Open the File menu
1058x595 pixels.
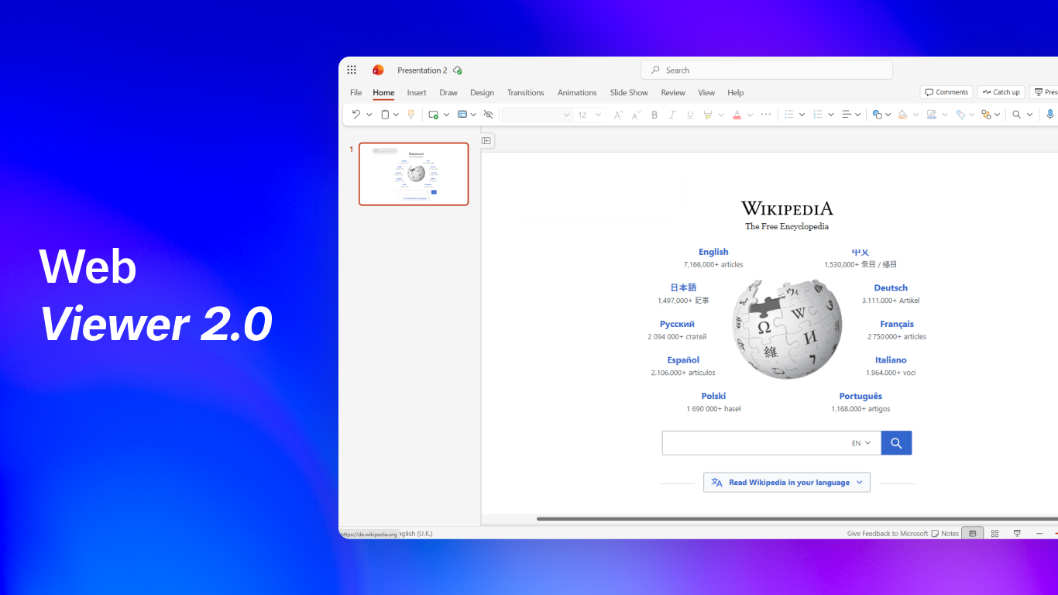tap(356, 92)
